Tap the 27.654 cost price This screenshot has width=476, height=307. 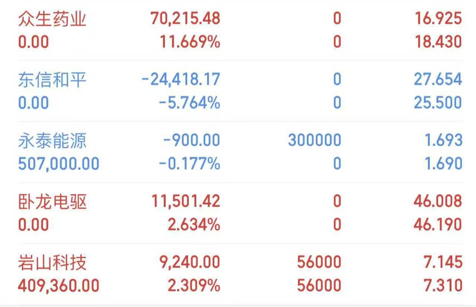438,80
